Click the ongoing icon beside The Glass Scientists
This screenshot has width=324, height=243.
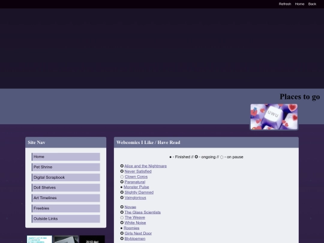(x=122, y=212)
